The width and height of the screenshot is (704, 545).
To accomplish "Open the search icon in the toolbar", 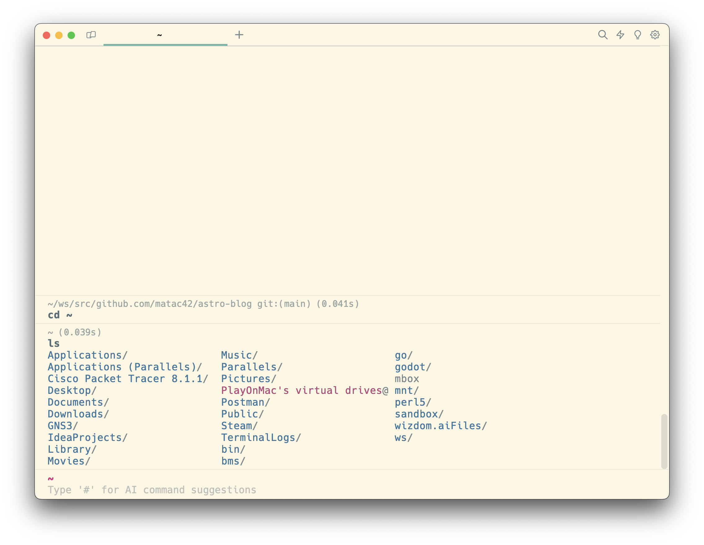I will click(602, 35).
